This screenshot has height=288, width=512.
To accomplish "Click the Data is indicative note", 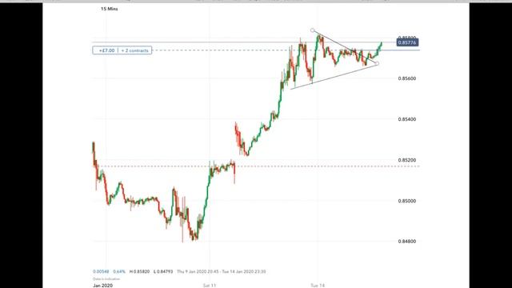I will click(106, 279).
